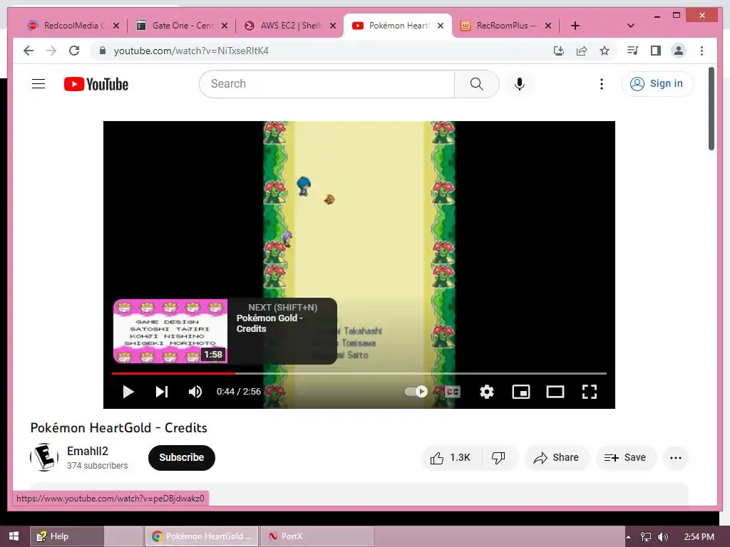
Task: Open YouTube settings three-dot menu
Action: pos(602,84)
